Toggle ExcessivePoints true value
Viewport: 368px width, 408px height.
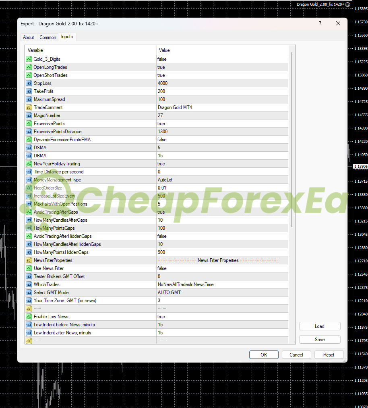click(222, 124)
